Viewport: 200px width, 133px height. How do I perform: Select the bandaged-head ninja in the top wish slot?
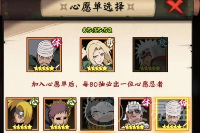pyautogui.click(x=44, y=55)
